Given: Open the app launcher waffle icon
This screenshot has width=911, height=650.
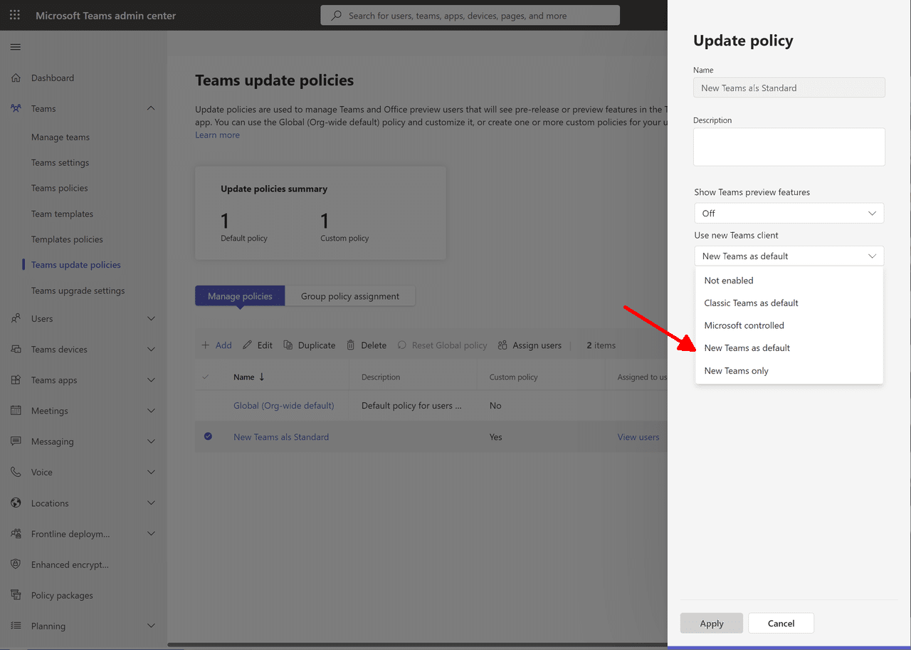Looking at the screenshot, I should point(15,15).
